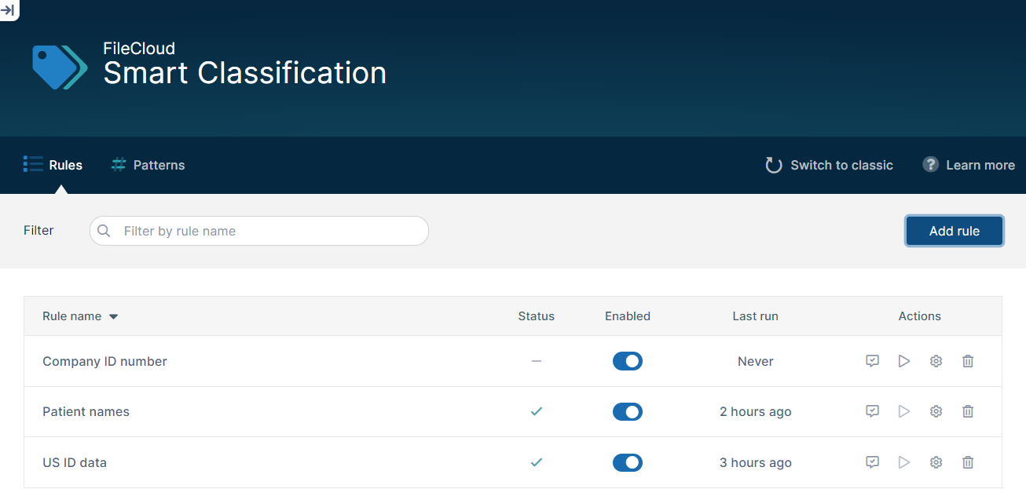The image size is (1026, 489).
Task: Switch to the Patterns tab
Action: [x=148, y=165]
